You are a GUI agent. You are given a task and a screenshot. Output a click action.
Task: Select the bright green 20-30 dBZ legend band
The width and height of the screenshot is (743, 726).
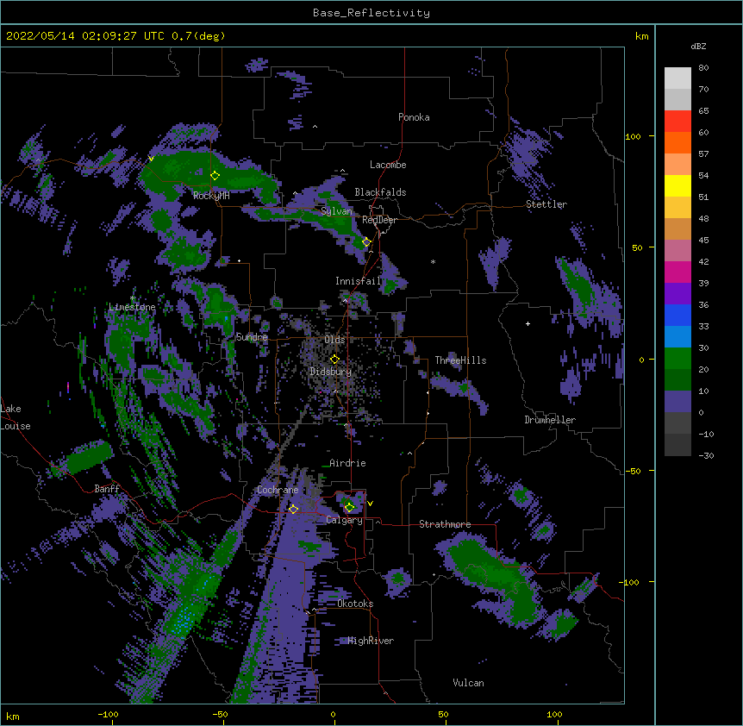[x=677, y=359]
